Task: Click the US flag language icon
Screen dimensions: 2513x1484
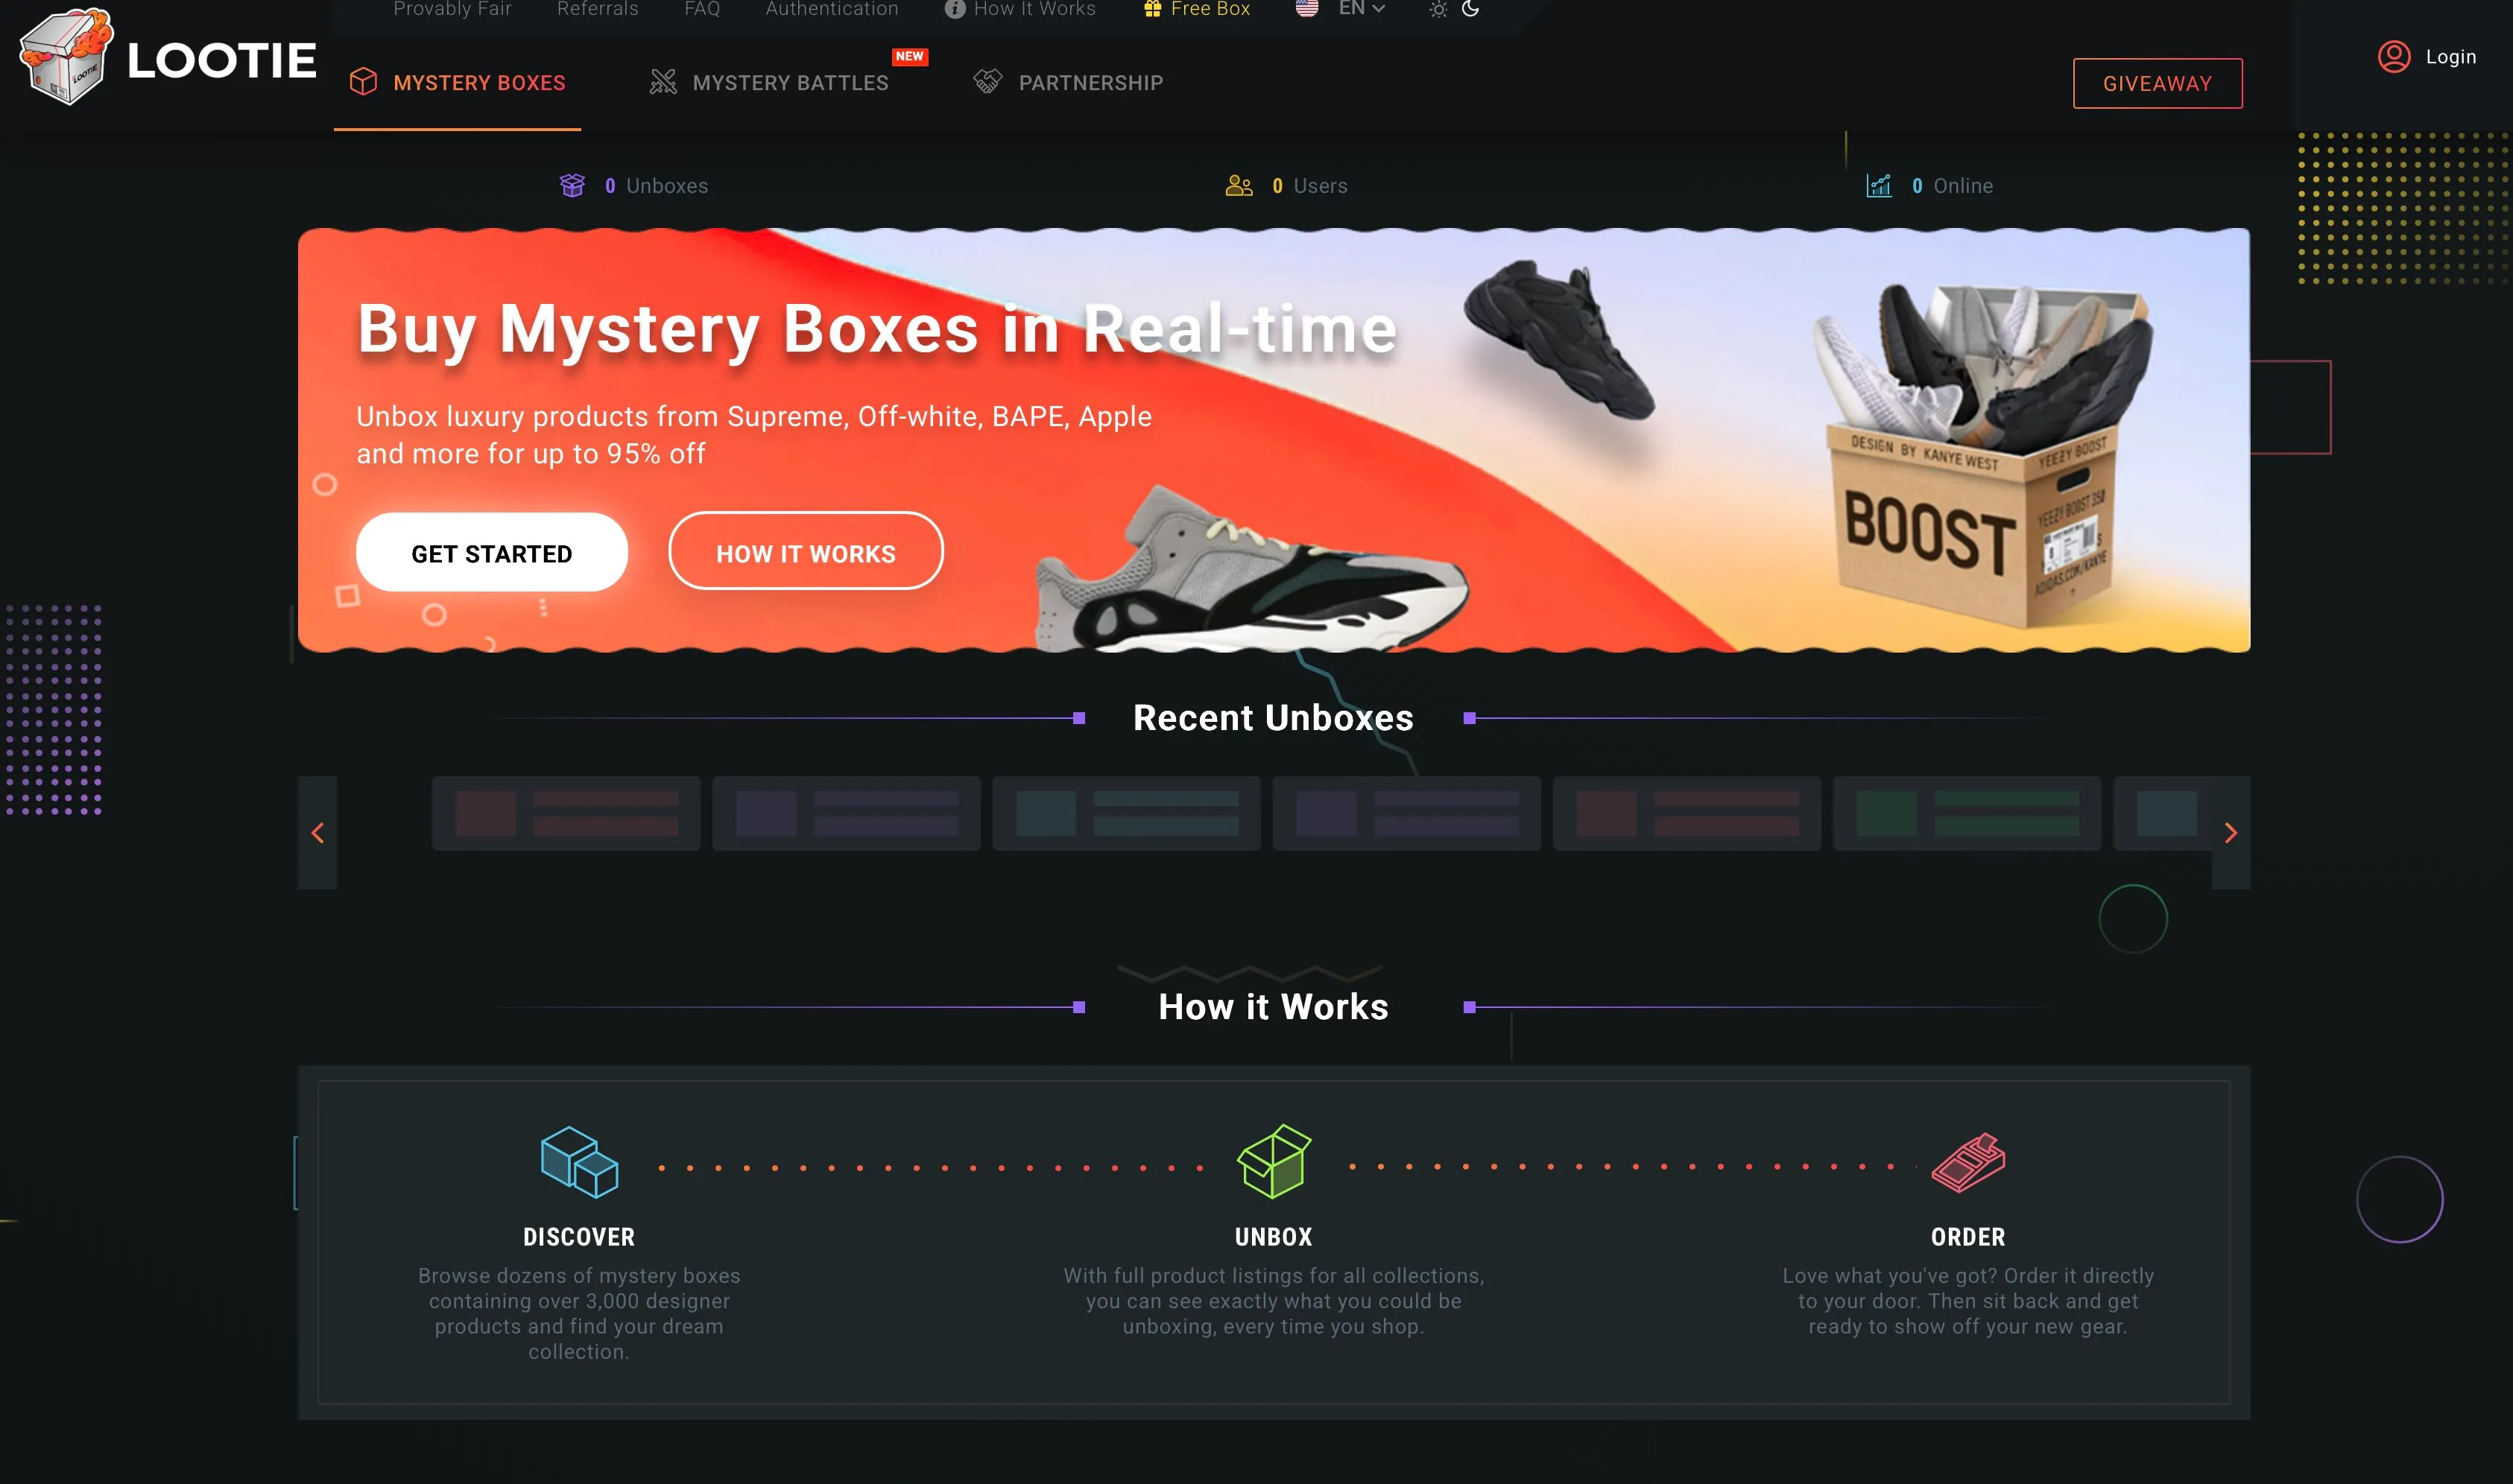Action: [1306, 8]
